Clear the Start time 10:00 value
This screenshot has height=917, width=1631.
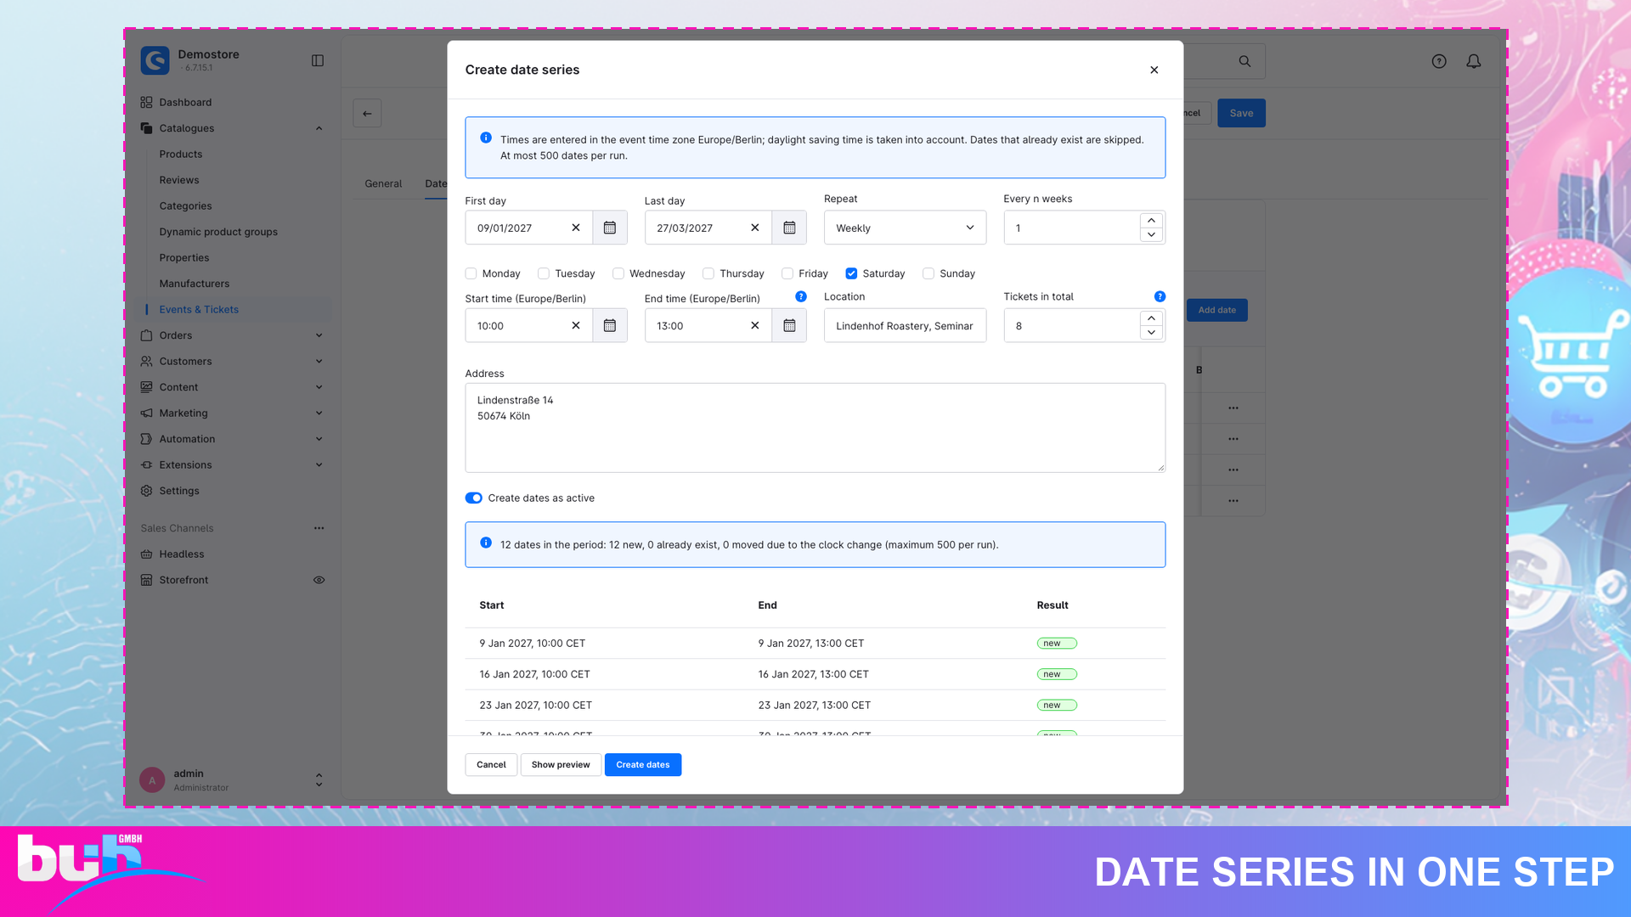coord(575,325)
